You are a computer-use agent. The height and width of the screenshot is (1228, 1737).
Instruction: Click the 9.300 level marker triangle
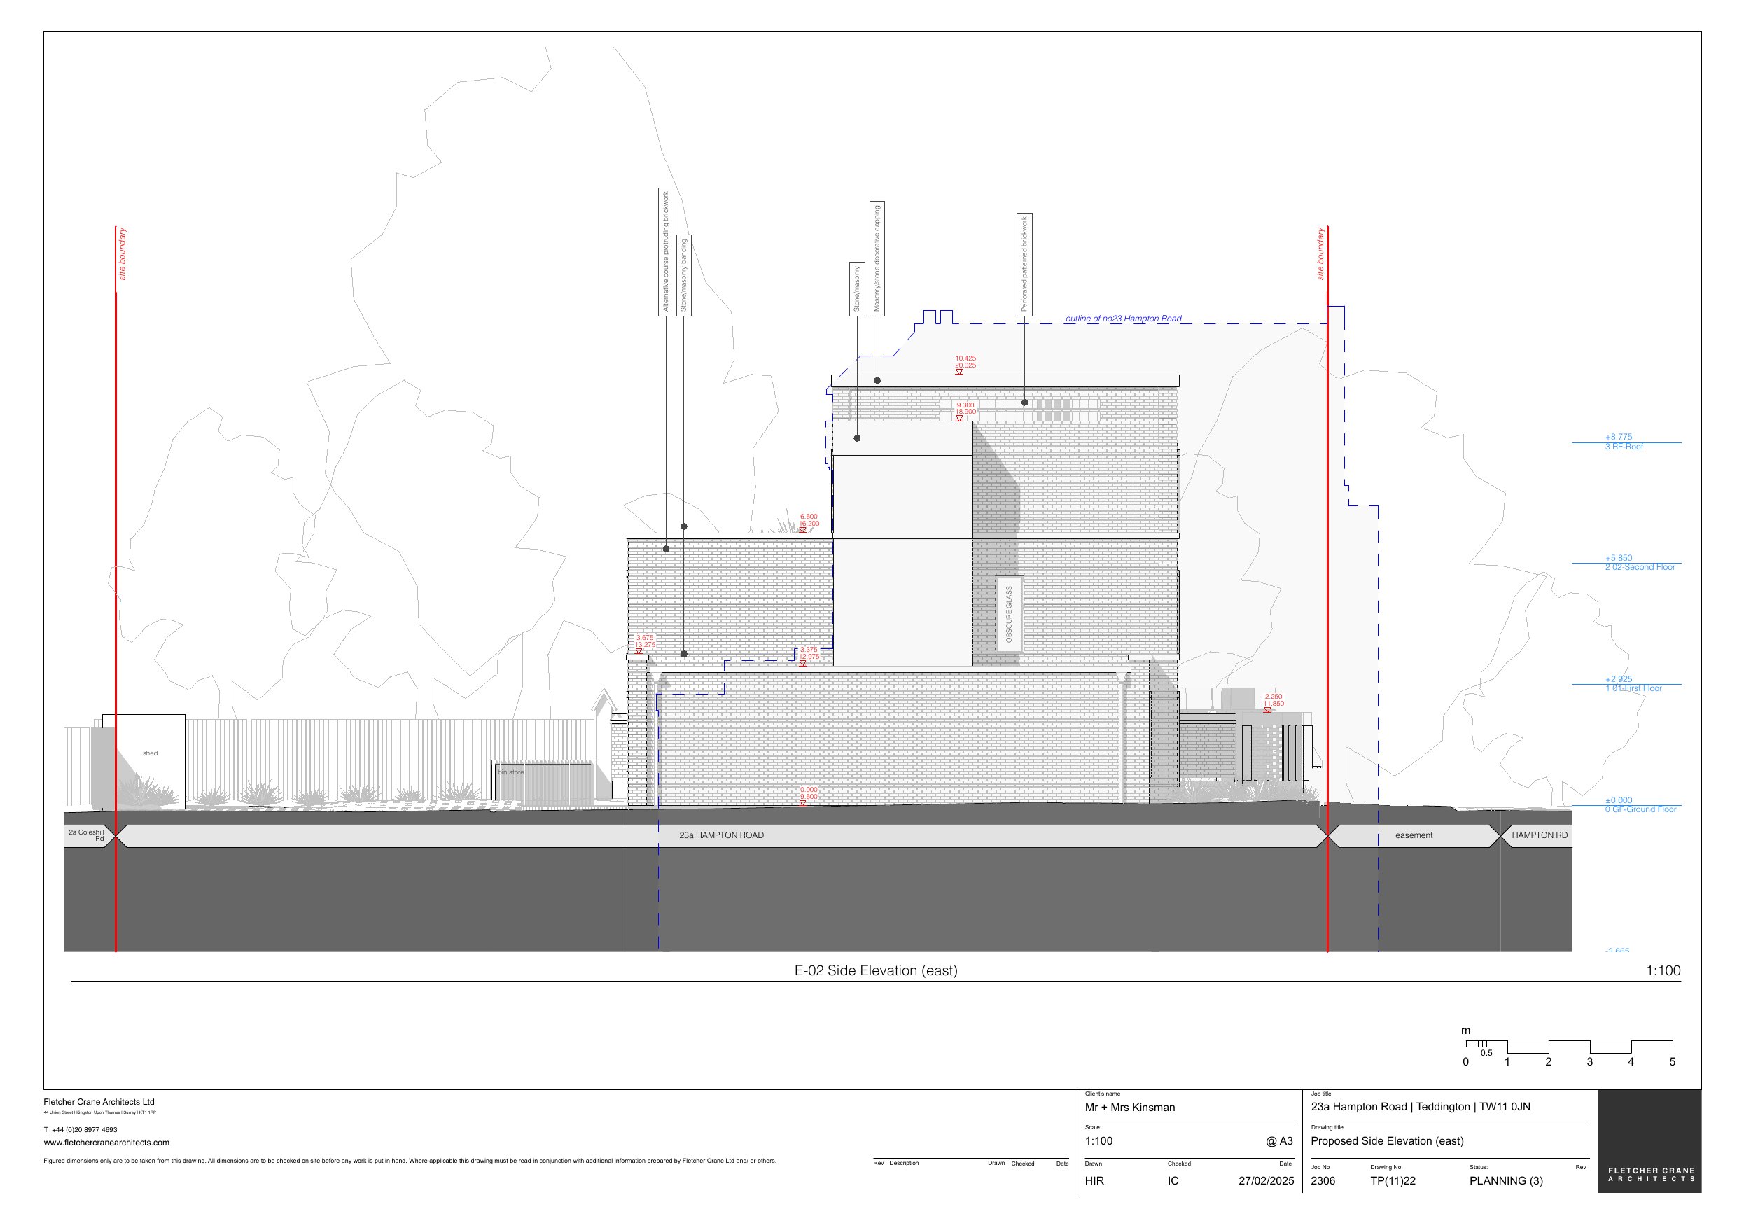tap(959, 419)
